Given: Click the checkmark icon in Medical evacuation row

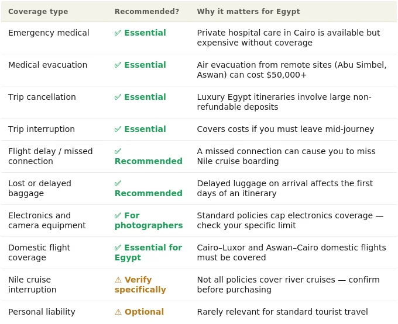Looking at the screenshot, I should pos(118,65).
